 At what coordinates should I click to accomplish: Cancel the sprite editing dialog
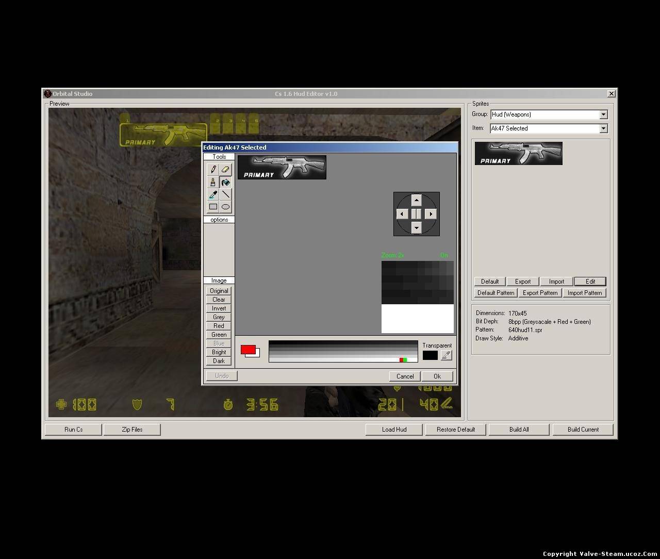(x=405, y=376)
